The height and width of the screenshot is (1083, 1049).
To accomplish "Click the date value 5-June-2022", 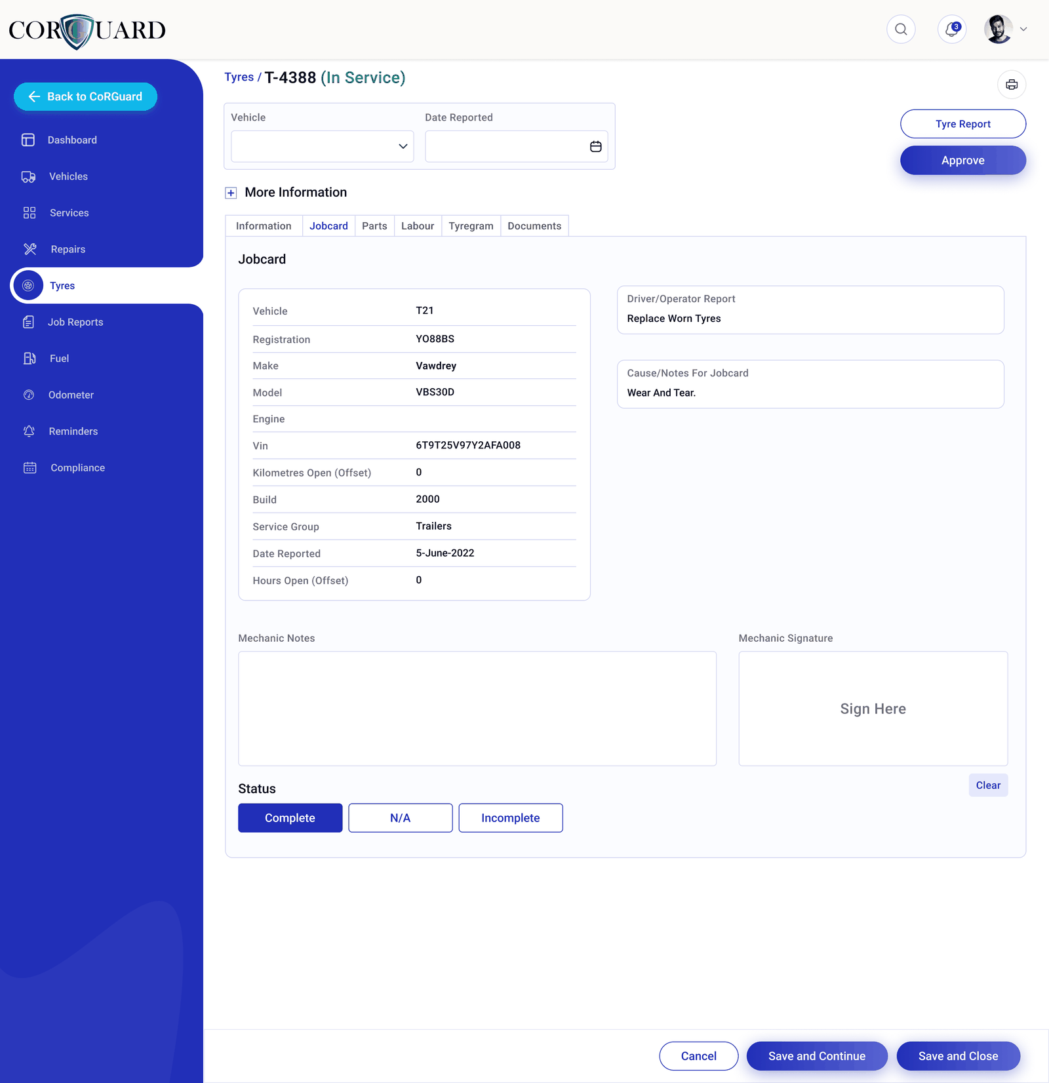I will pyautogui.click(x=445, y=553).
